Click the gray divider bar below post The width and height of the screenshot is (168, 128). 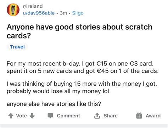point(84,126)
